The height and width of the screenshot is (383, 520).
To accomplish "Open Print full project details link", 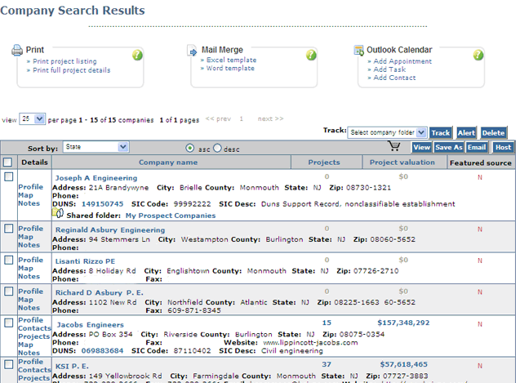I will pyautogui.click(x=72, y=70).
